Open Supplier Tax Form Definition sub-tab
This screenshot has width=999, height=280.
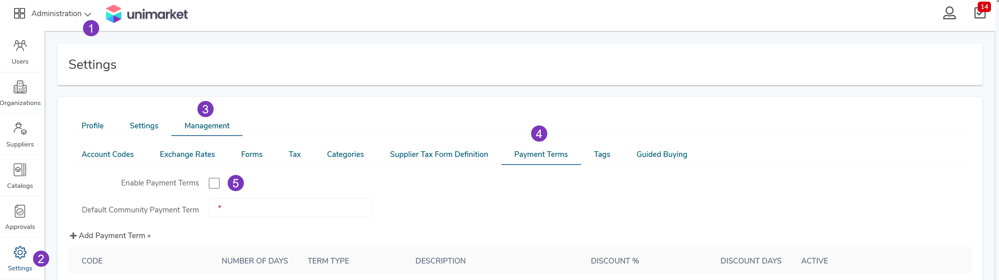(439, 154)
